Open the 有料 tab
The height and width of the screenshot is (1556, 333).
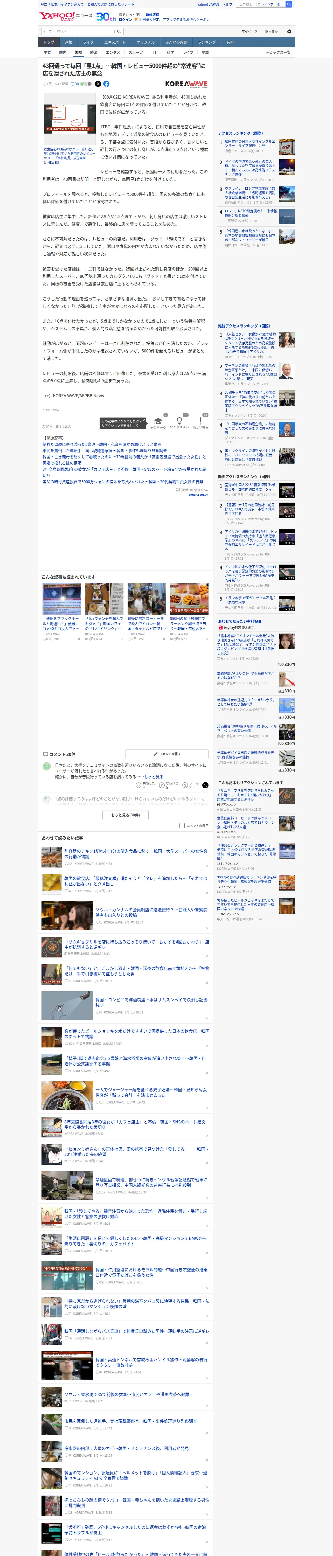[x=230, y=42]
